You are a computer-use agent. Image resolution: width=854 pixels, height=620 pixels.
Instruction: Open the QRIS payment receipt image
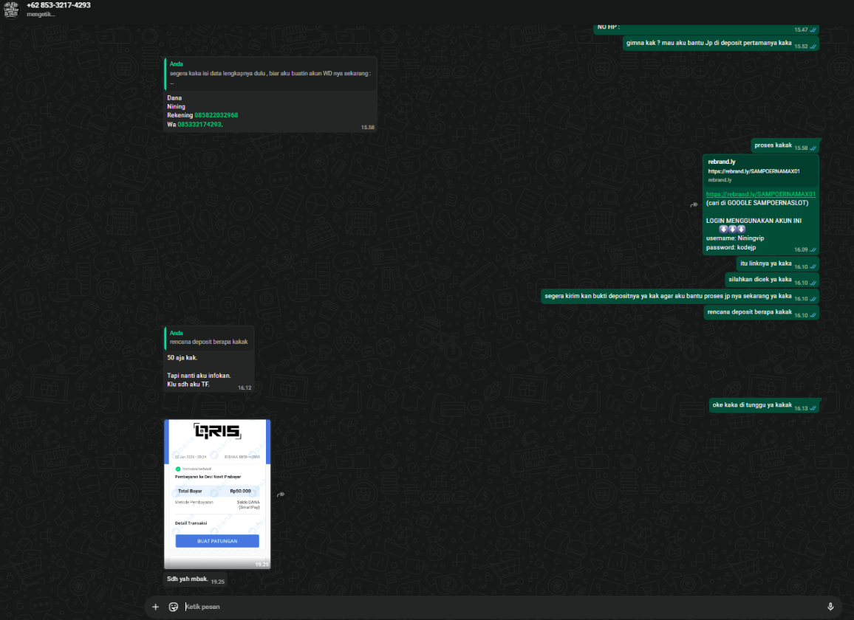coord(217,494)
